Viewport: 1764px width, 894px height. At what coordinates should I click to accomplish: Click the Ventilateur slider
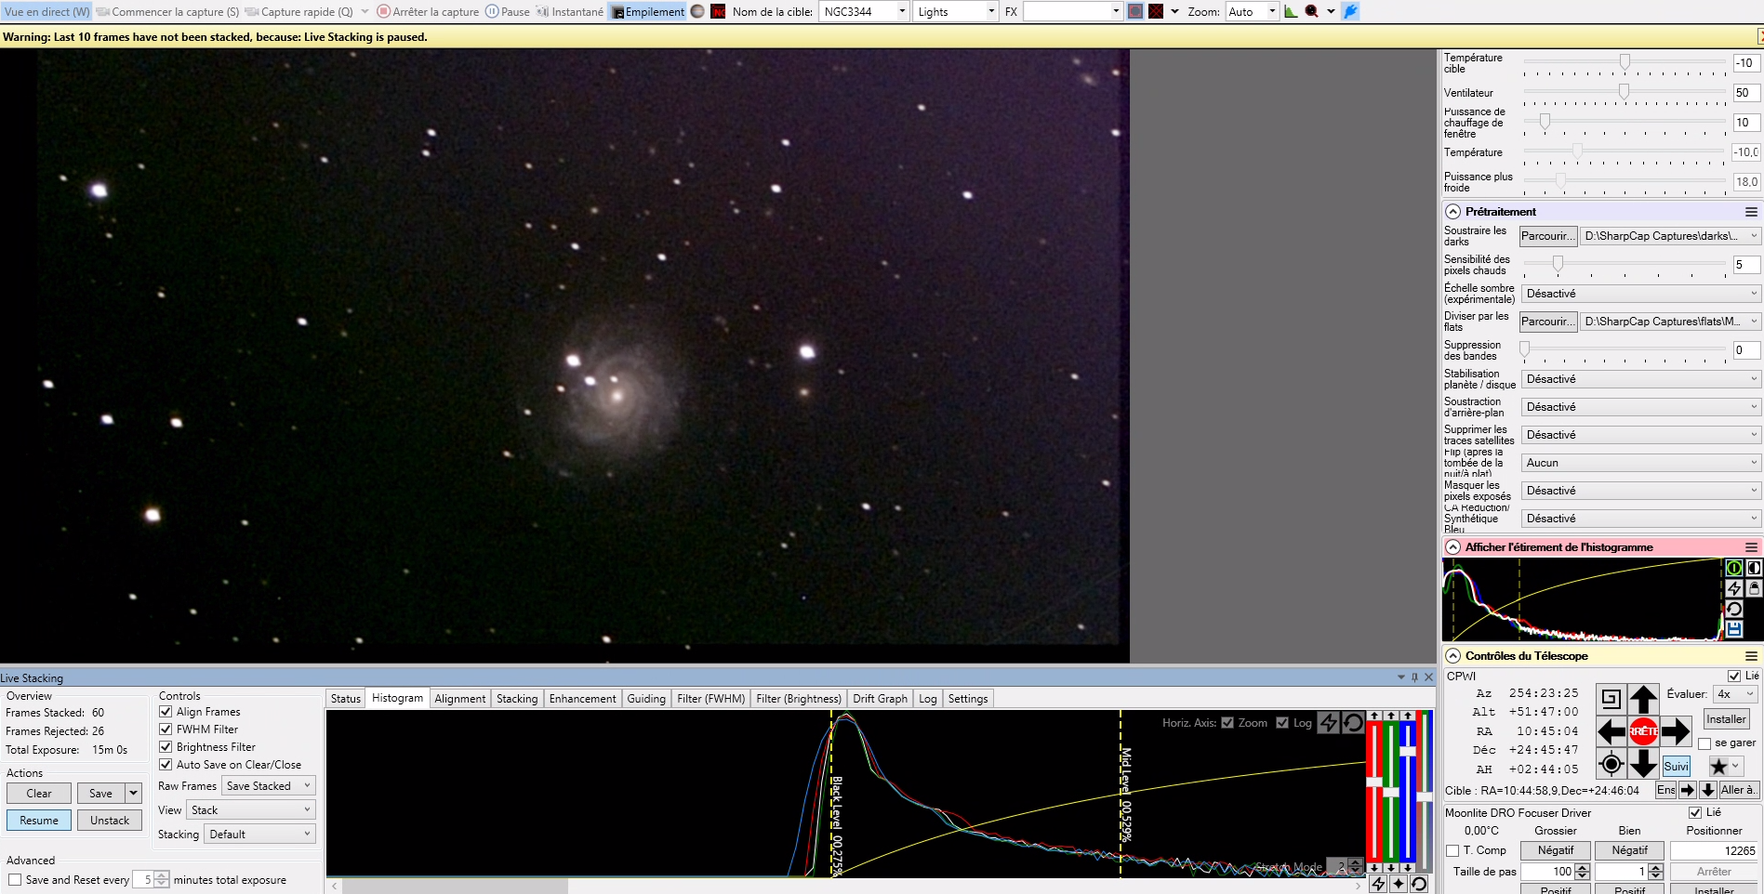coord(1625,92)
